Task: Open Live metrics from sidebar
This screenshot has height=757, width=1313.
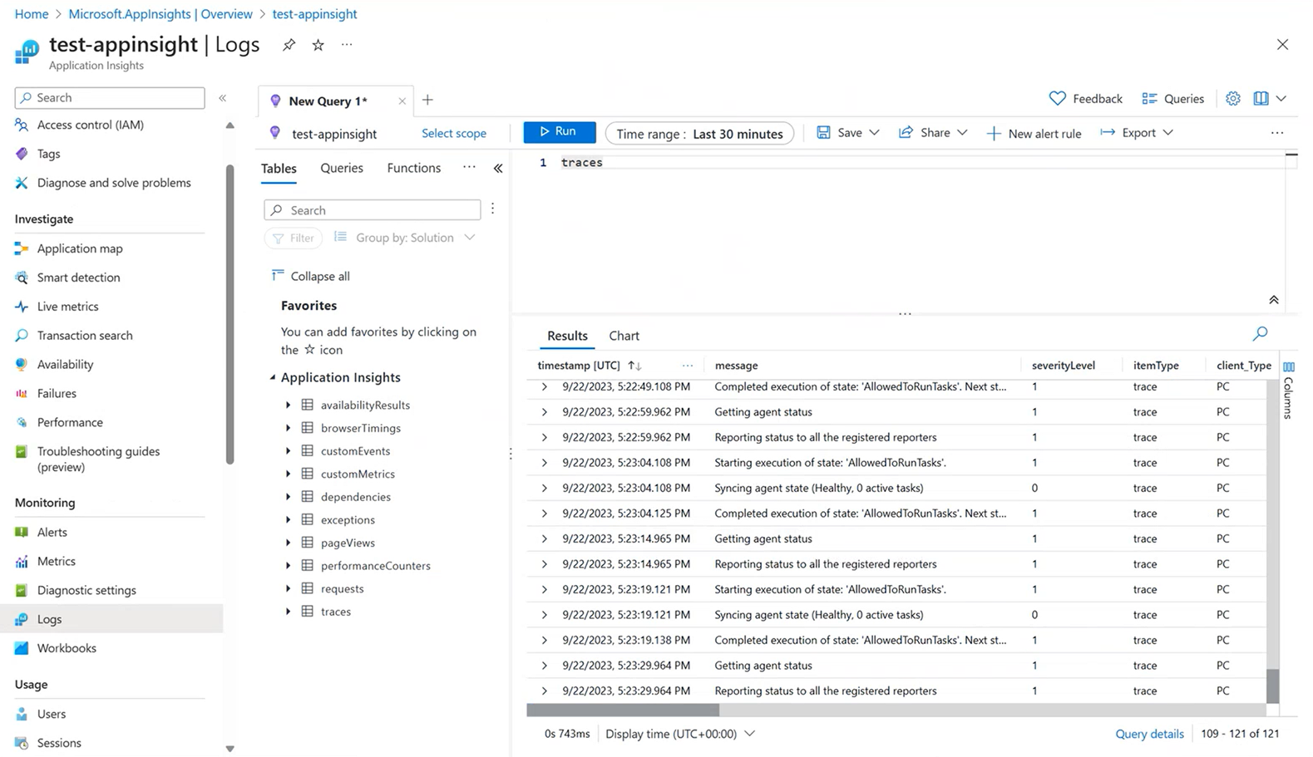Action: click(67, 307)
